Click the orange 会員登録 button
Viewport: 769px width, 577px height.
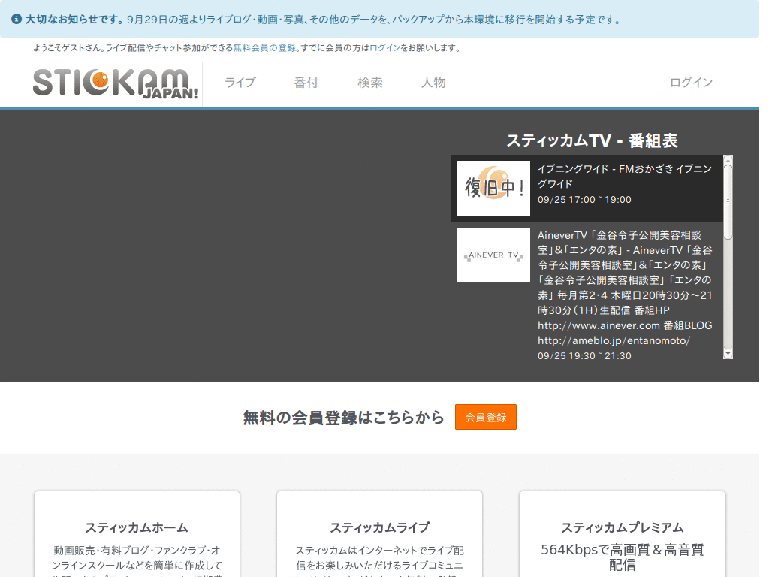(486, 417)
